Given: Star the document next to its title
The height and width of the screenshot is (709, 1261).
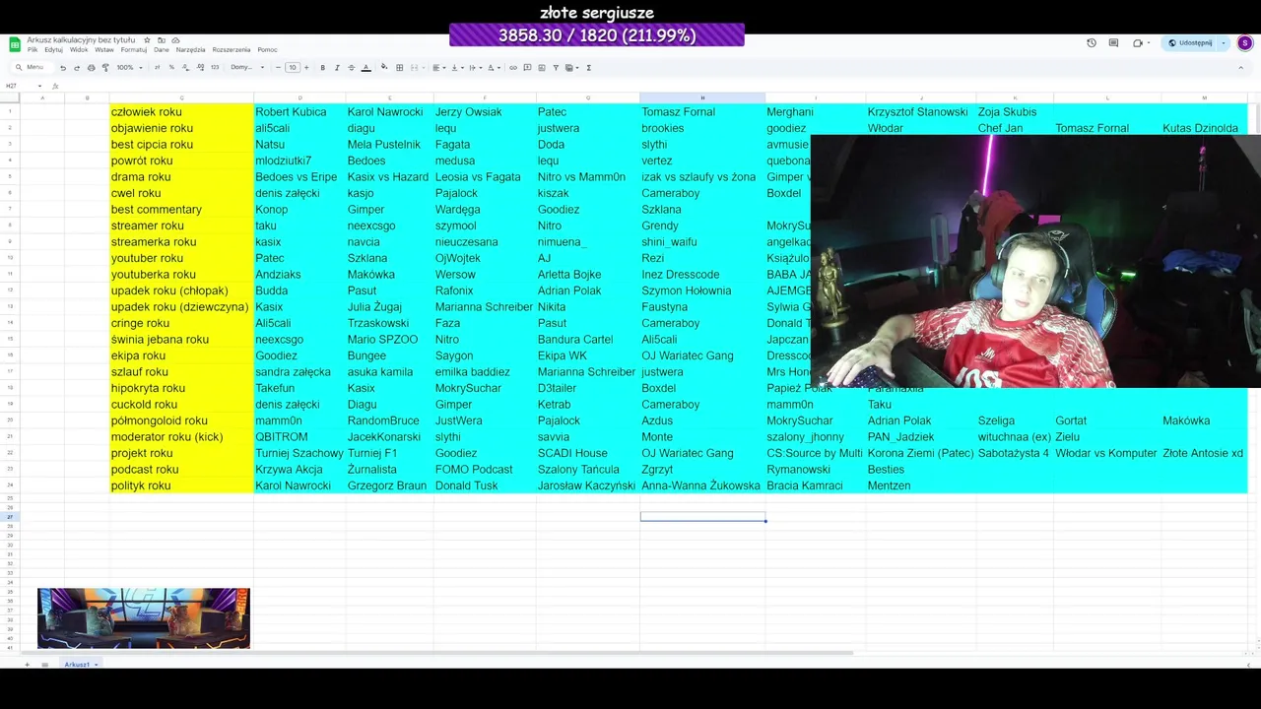Looking at the screenshot, I should click(147, 40).
